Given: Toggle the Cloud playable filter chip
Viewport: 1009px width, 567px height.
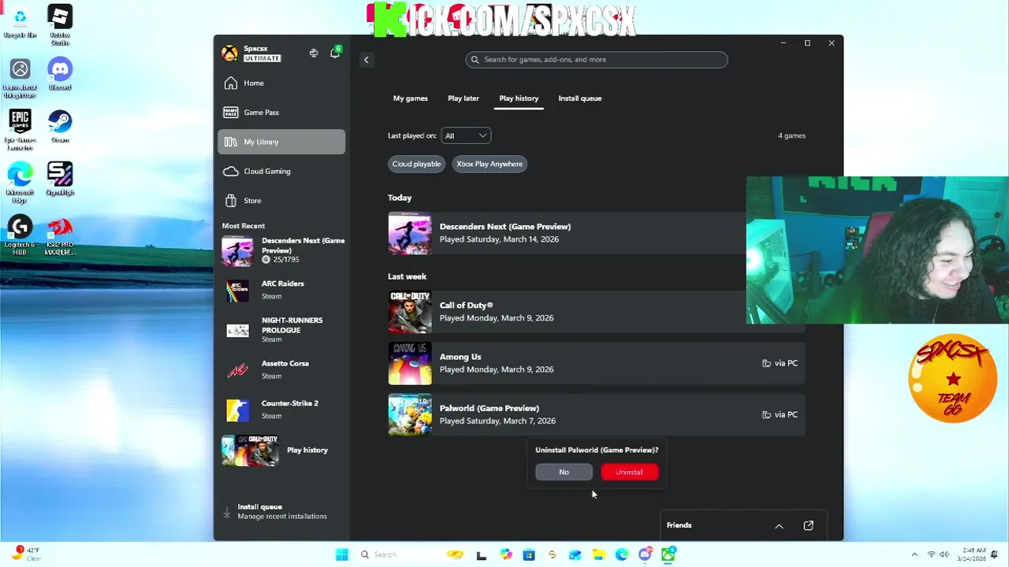Looking at the screenshot, I should (416, 164).
